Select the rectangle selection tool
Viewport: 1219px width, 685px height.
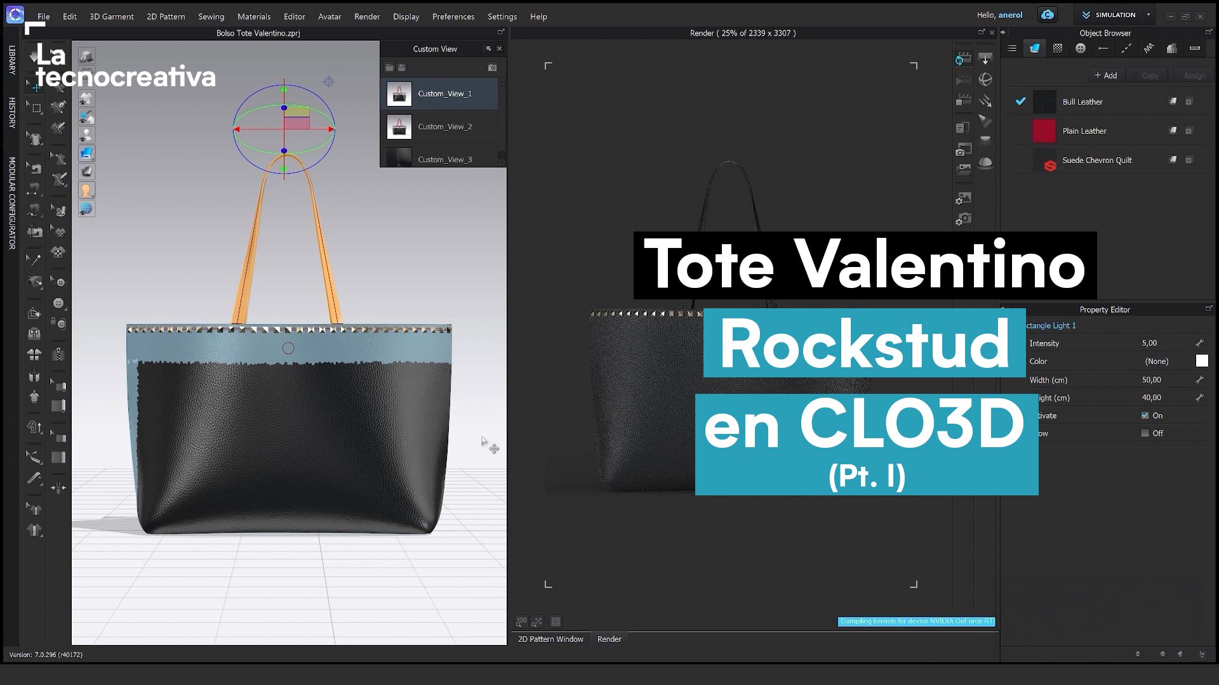click(36, 108)
